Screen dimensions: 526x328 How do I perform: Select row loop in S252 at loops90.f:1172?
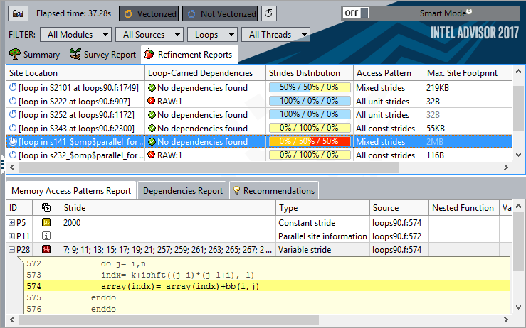click(258, 115)
